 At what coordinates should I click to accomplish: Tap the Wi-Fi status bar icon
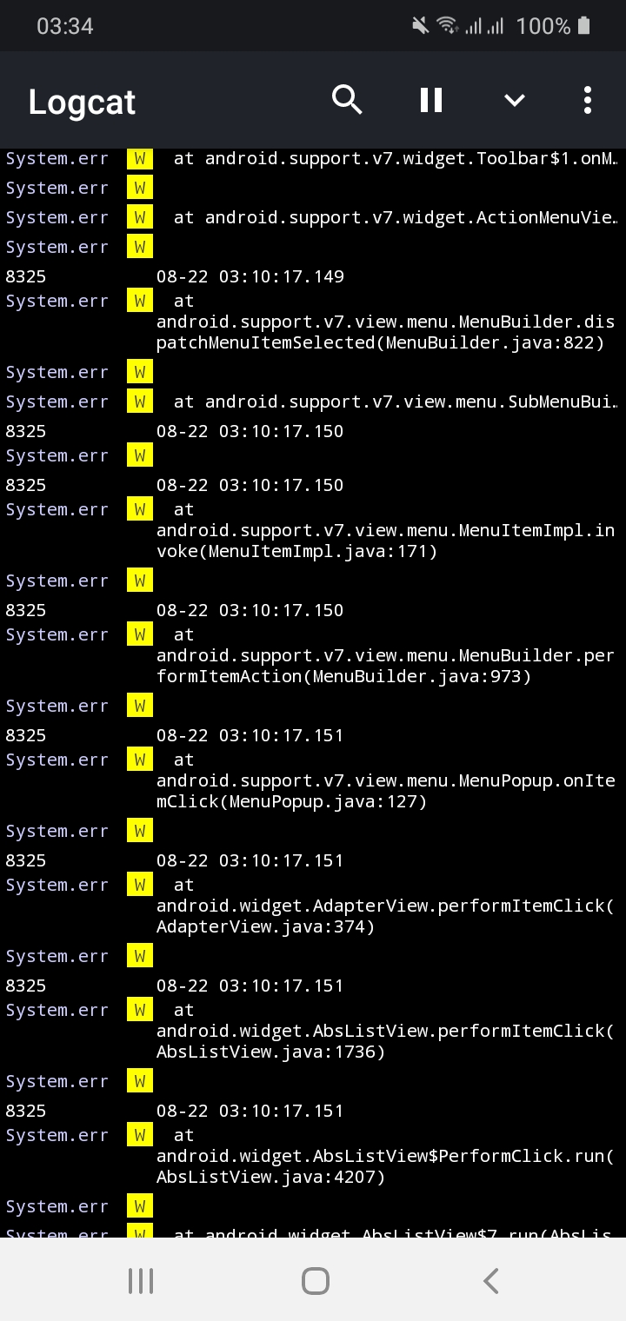450,24
